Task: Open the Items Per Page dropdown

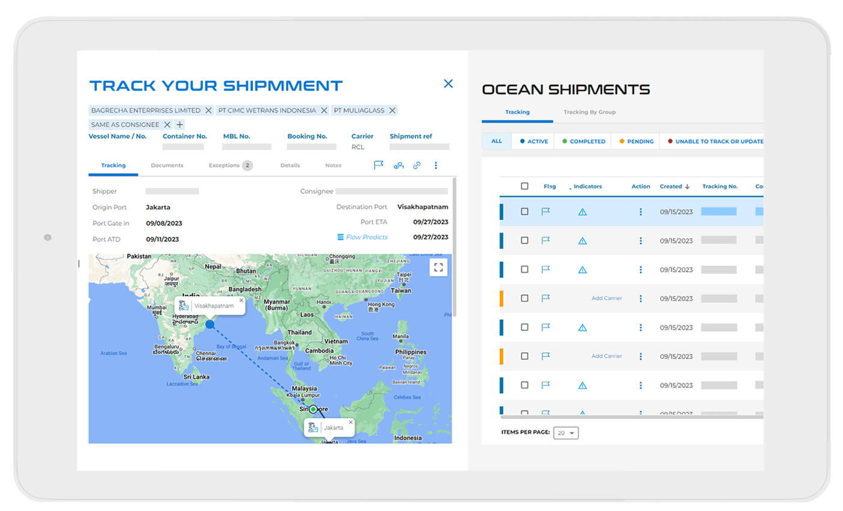Action: (565, 433)
